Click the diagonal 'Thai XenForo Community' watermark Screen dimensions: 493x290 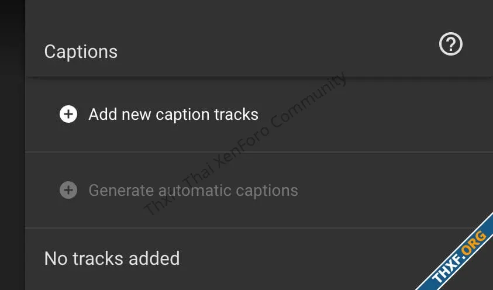(245, 144)
